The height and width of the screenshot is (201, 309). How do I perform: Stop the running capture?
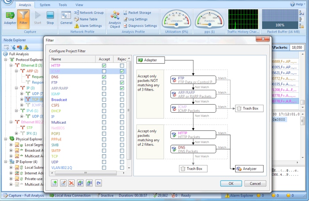tap(50, 18)
